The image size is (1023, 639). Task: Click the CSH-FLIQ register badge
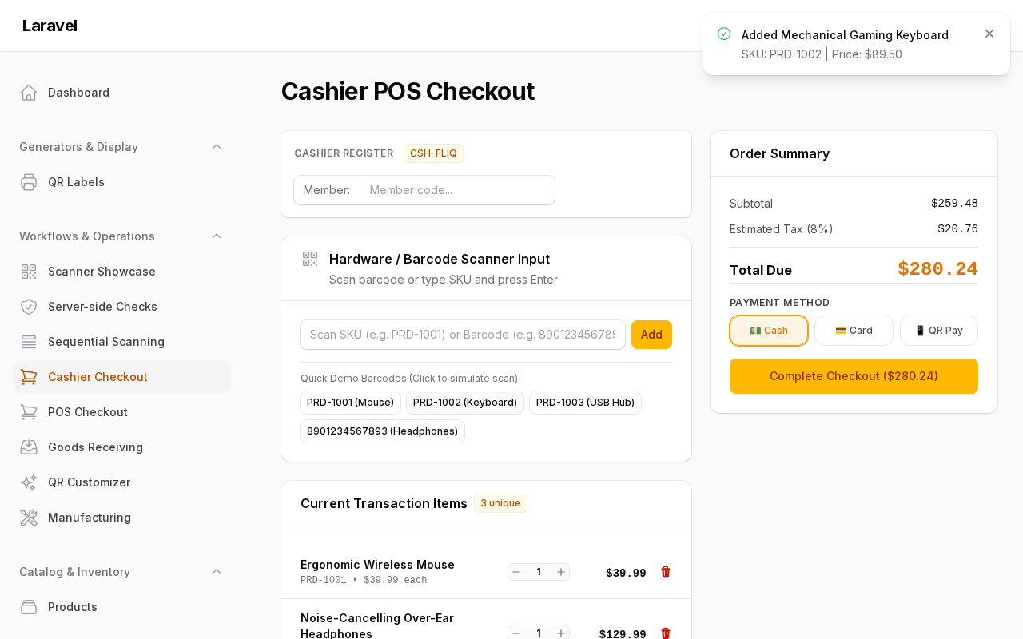click(x=433, y=153)
